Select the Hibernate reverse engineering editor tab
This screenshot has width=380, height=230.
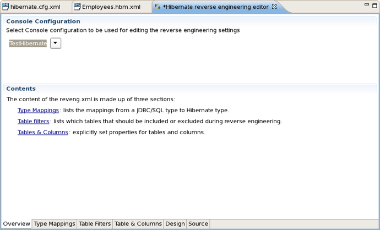coord(215,7)
